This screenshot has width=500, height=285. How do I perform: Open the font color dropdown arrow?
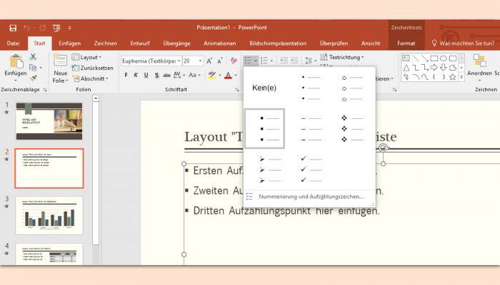pos(236,76)
